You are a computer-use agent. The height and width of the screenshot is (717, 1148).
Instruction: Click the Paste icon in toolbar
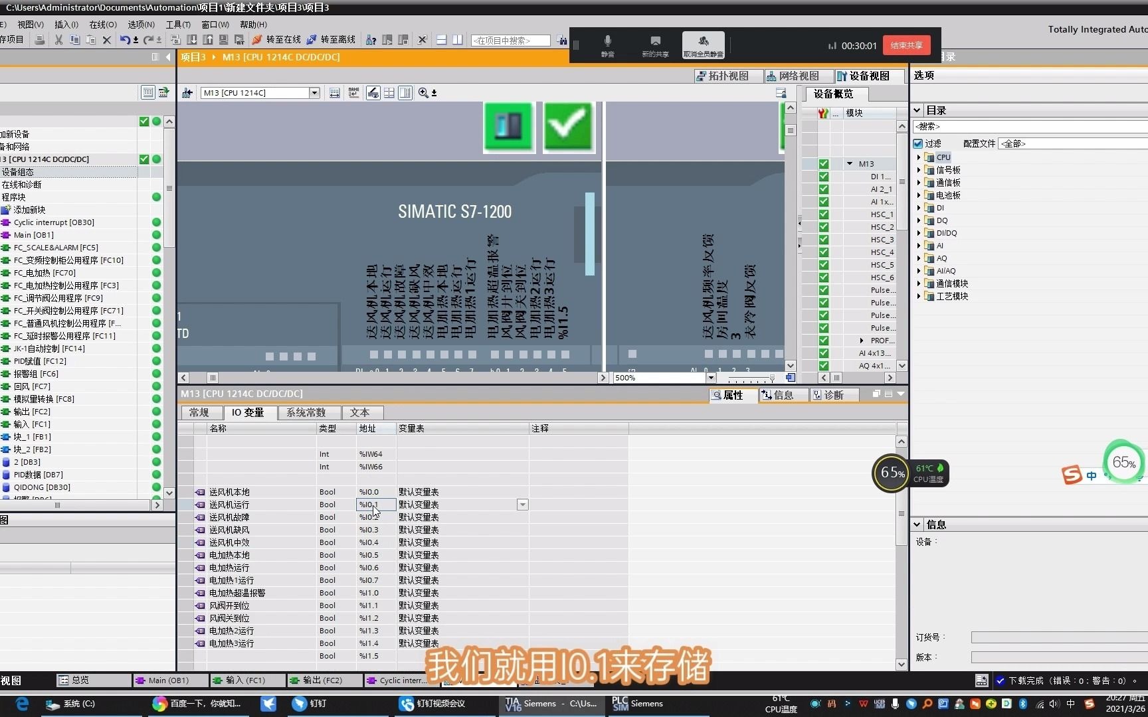[x=90, y=40]
